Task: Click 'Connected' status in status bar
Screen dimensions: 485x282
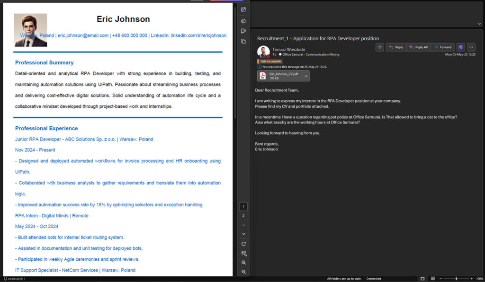Action: tap(374, 279)
